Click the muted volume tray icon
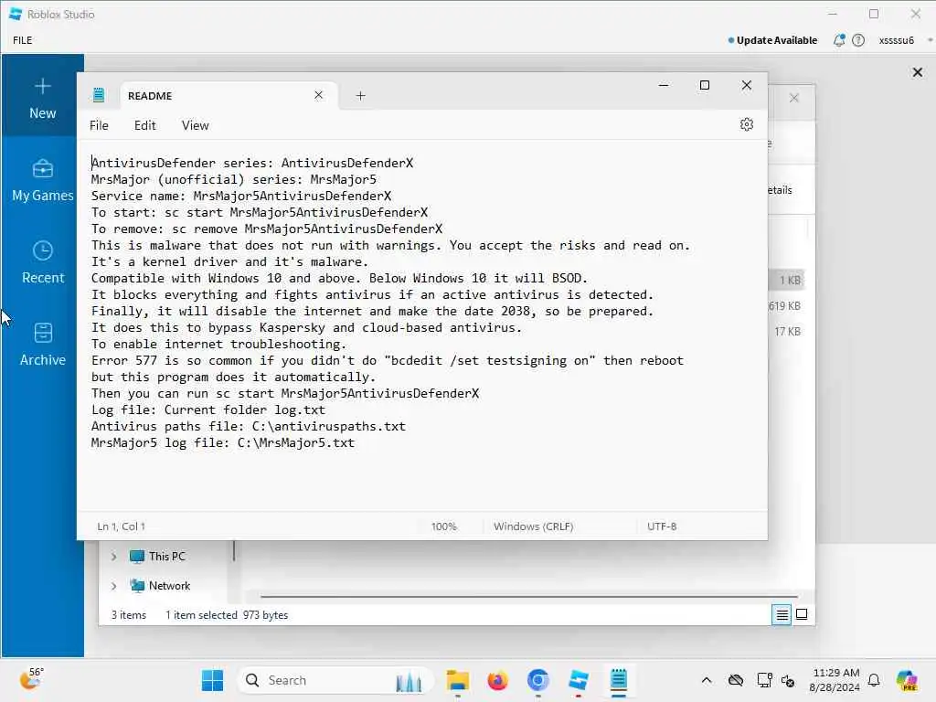This screenshot has height=702, width=936. click(788, 681)
